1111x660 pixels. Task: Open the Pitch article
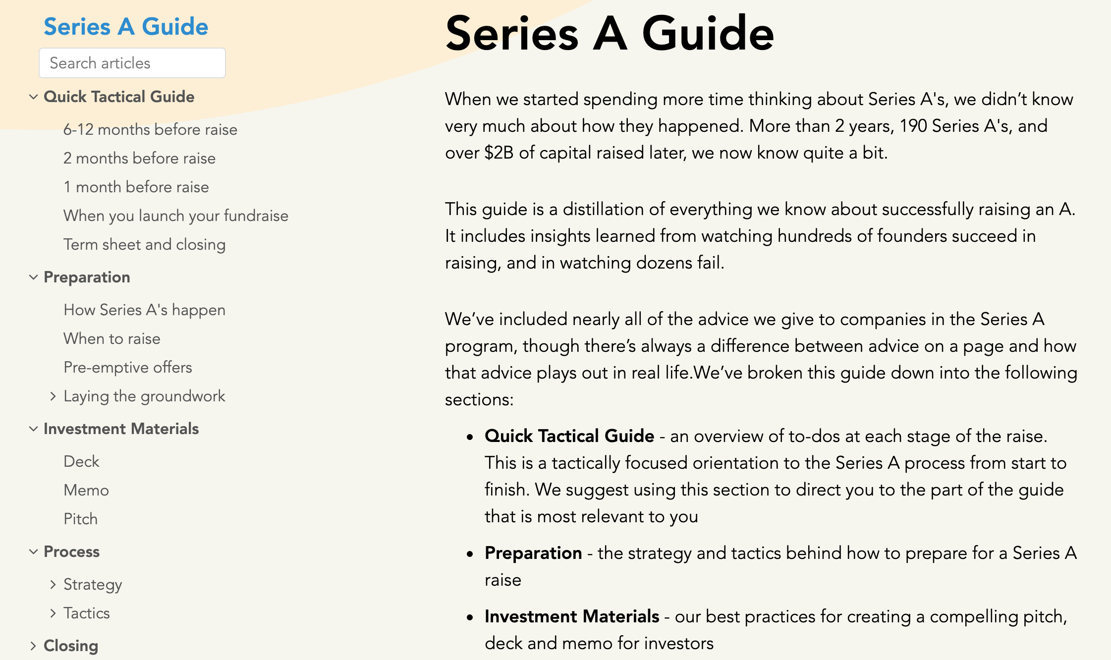80,519
